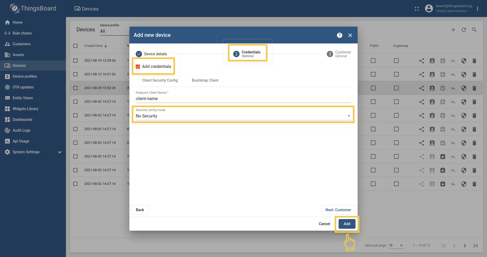The image size is (487, 257).
Task: Go to Device details step
Action: 152,54
